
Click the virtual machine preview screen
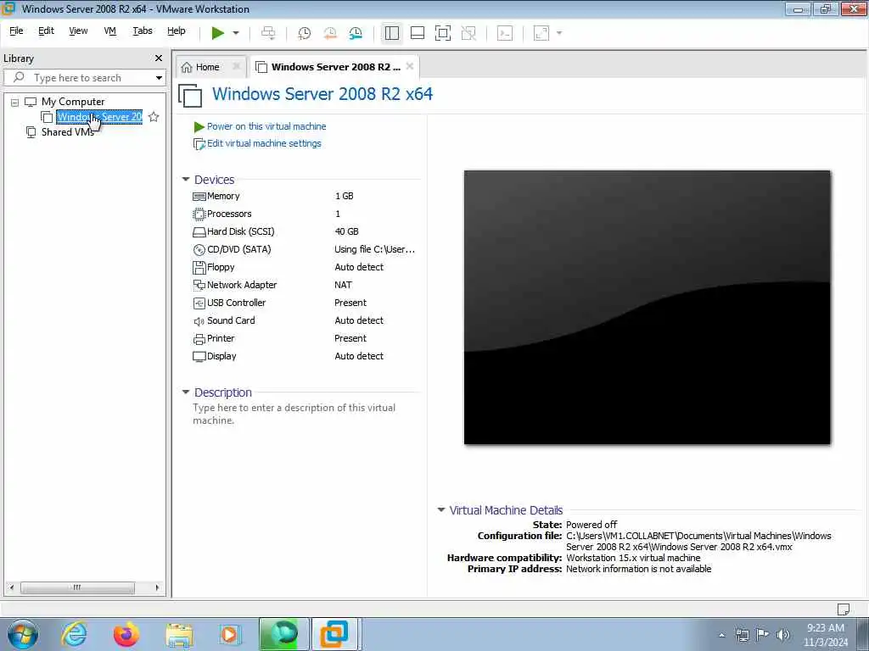tap(647, 307)
